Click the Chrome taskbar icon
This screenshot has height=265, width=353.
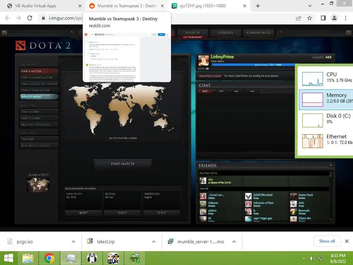[x=49, y=258]
